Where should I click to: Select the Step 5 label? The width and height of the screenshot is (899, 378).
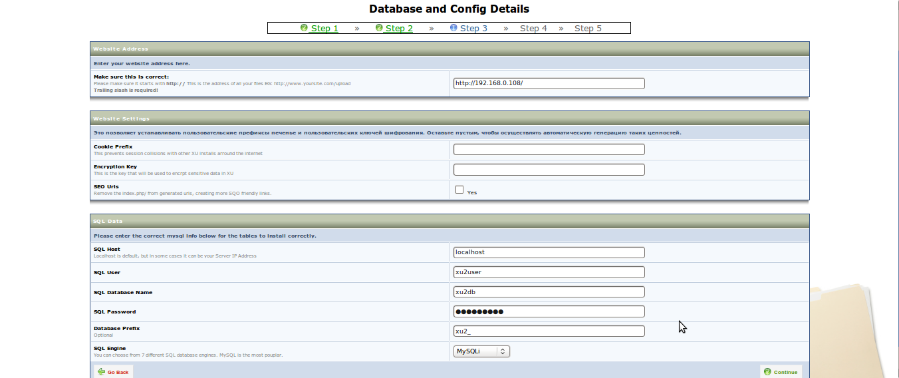pos(588,29)
